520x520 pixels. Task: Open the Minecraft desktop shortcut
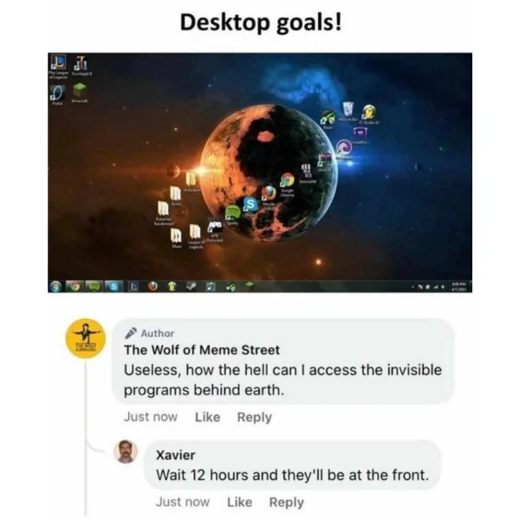(80, 90)
